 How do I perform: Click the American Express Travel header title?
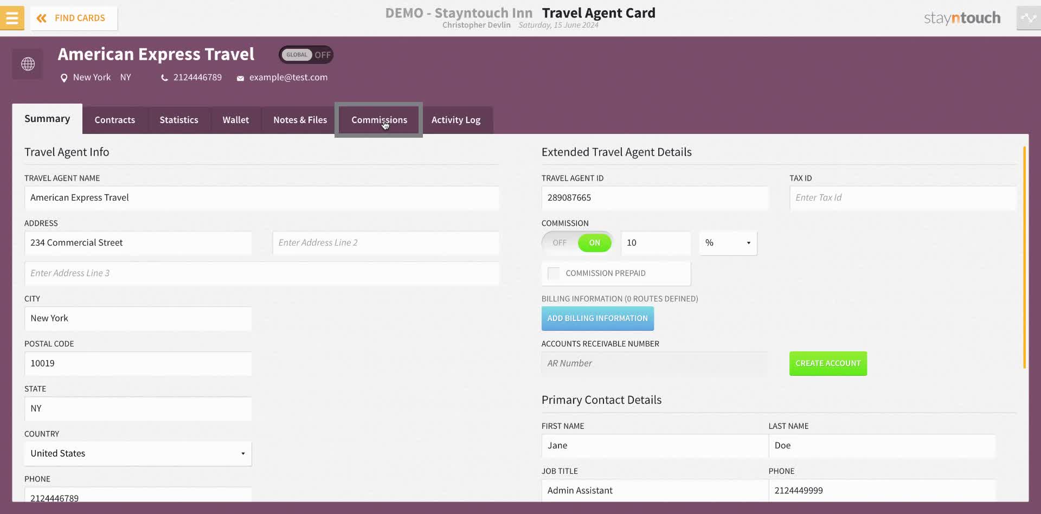pyautogui.click(x=156, y=54)
